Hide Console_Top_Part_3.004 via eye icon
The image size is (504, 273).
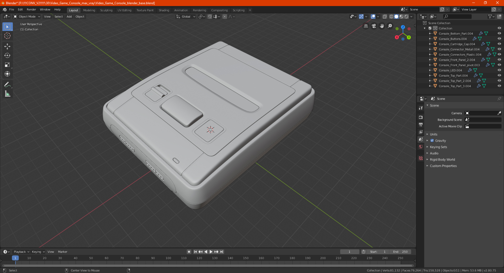pos(499,86)
